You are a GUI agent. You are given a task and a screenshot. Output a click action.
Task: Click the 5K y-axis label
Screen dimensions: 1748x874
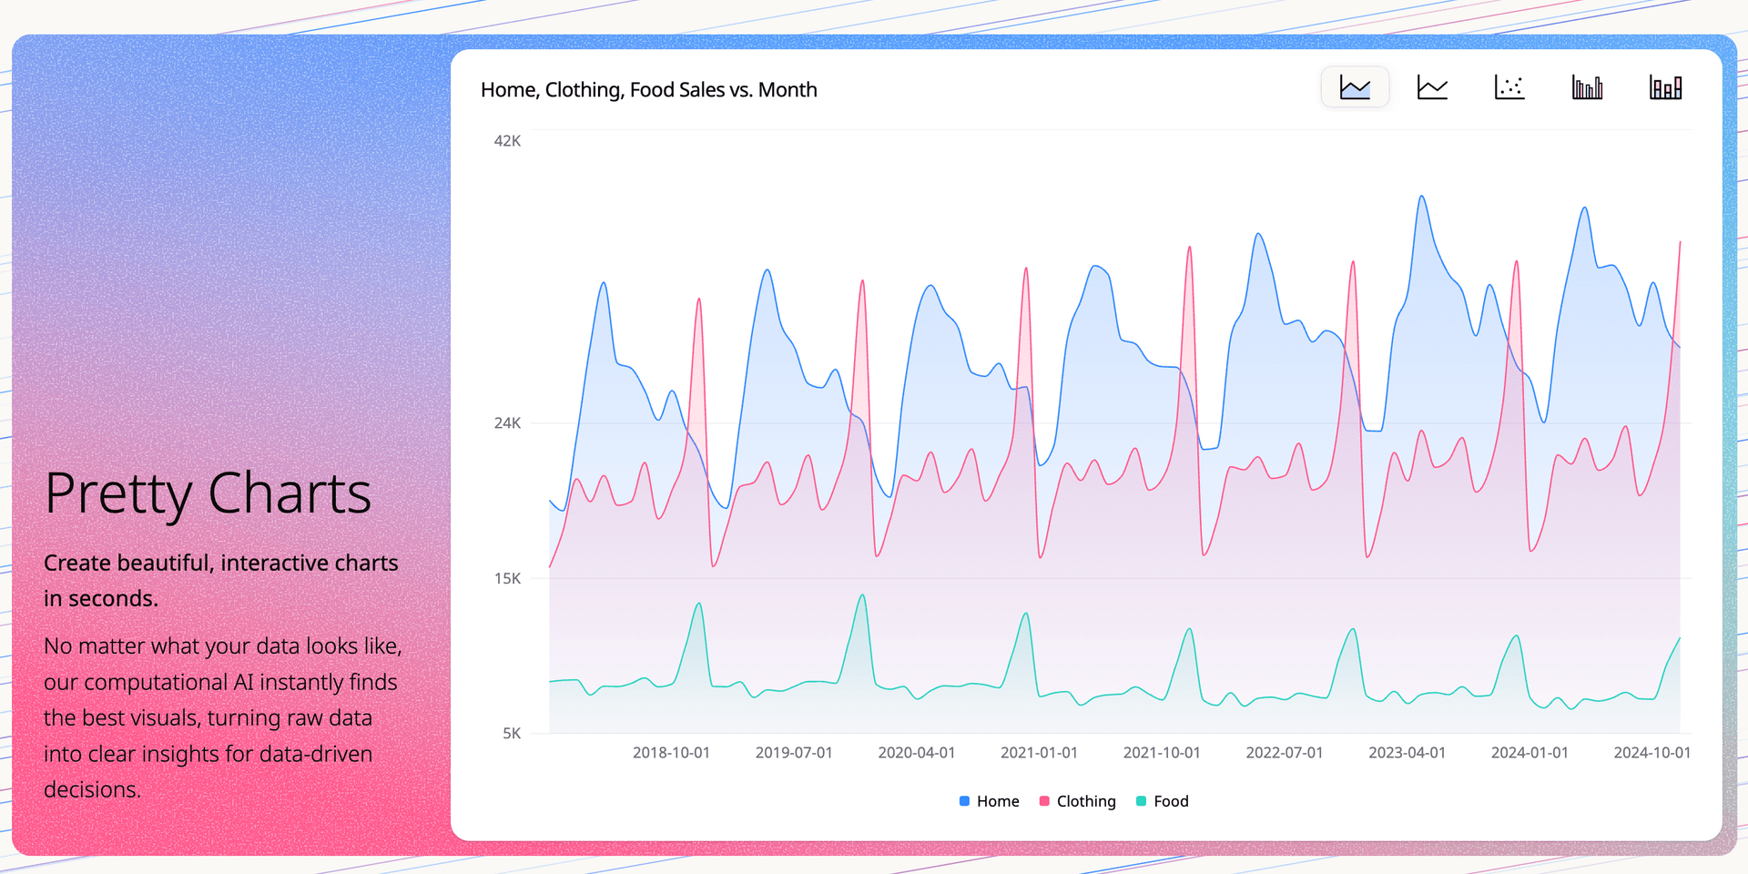[512, 734]
